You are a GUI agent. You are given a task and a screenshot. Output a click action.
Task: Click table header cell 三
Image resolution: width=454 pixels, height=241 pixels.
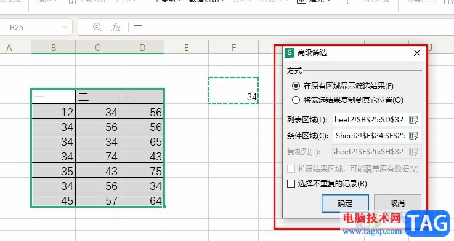(x=142, y=97)
